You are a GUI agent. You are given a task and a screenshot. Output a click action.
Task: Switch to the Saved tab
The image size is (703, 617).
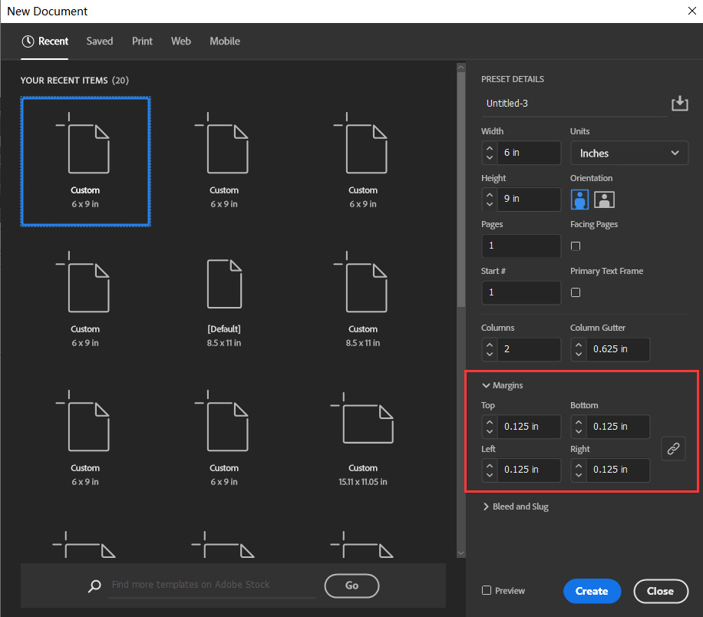(100, 41)
